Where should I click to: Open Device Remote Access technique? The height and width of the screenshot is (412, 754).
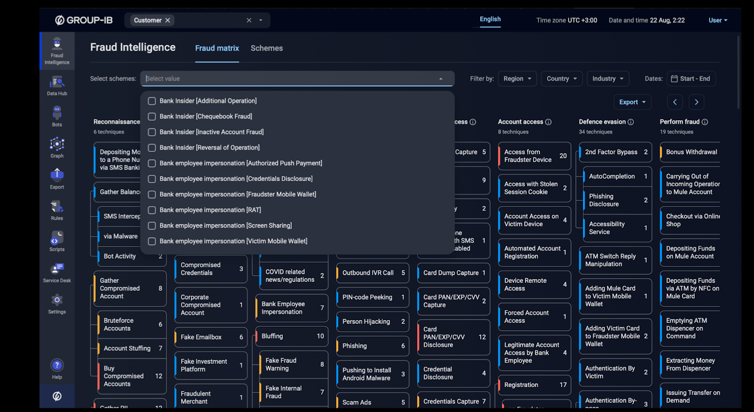point(534,285)
